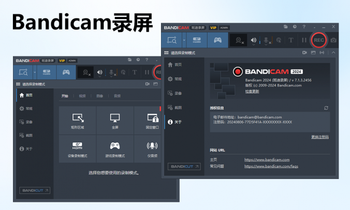The height and width of the screenshot is (210, 350).
Task: Choose 仅音频 recording mode tile
Action: [148, 149]
